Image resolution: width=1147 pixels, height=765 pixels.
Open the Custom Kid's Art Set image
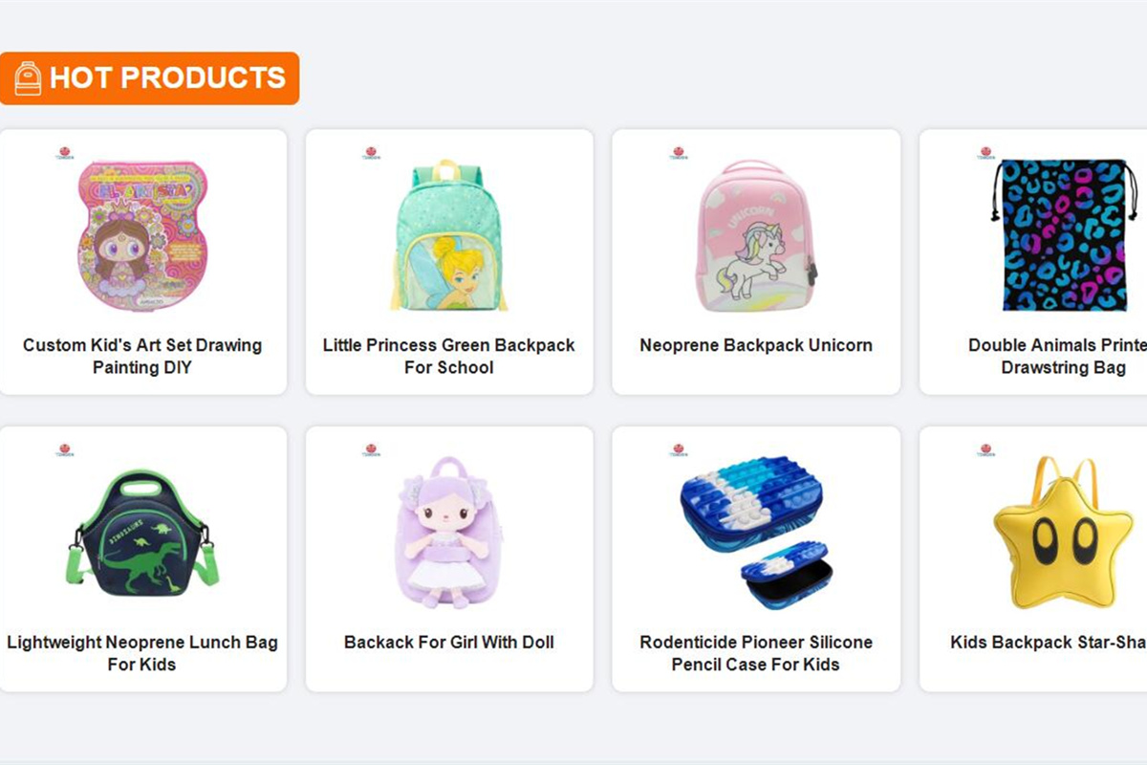(142, 235)
